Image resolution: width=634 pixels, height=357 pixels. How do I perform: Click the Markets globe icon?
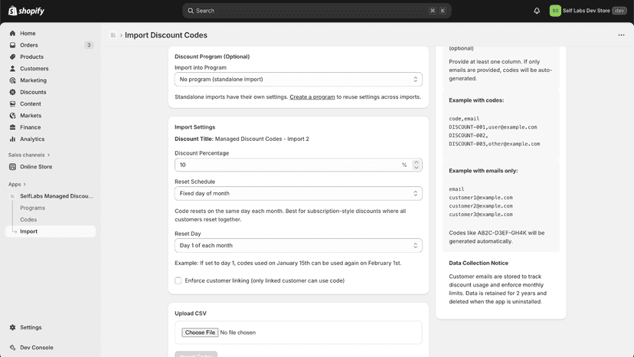(12, 116)
